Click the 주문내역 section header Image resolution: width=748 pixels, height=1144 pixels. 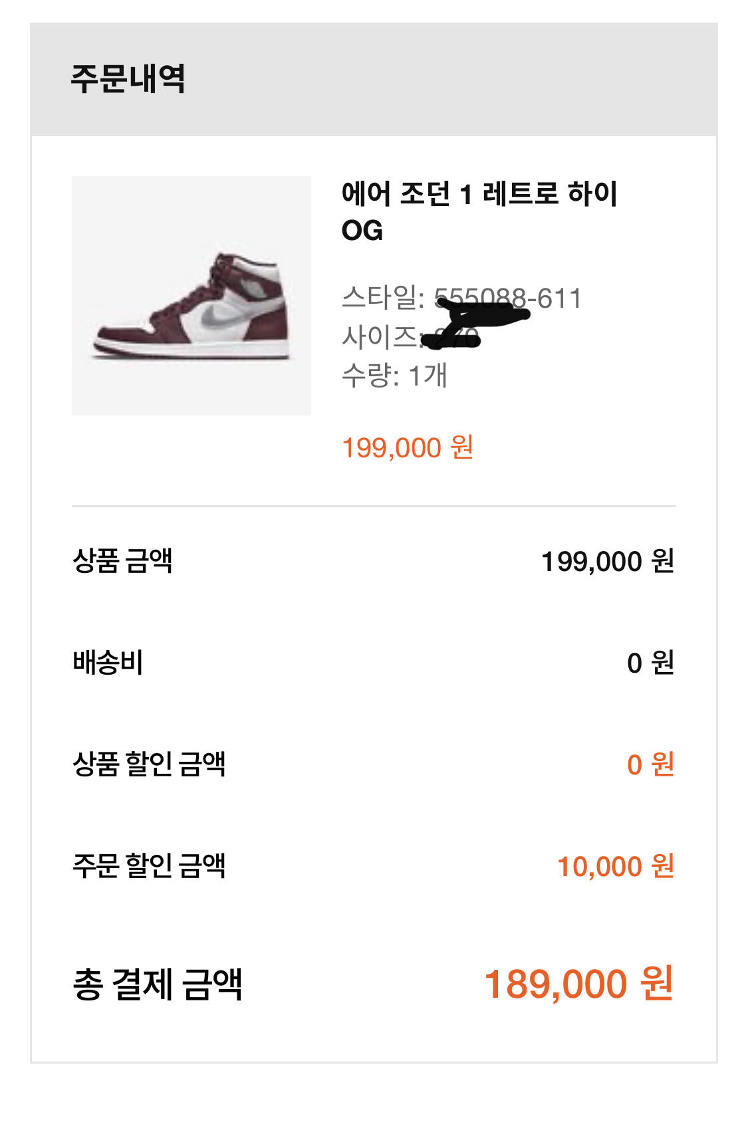(128, 78)
